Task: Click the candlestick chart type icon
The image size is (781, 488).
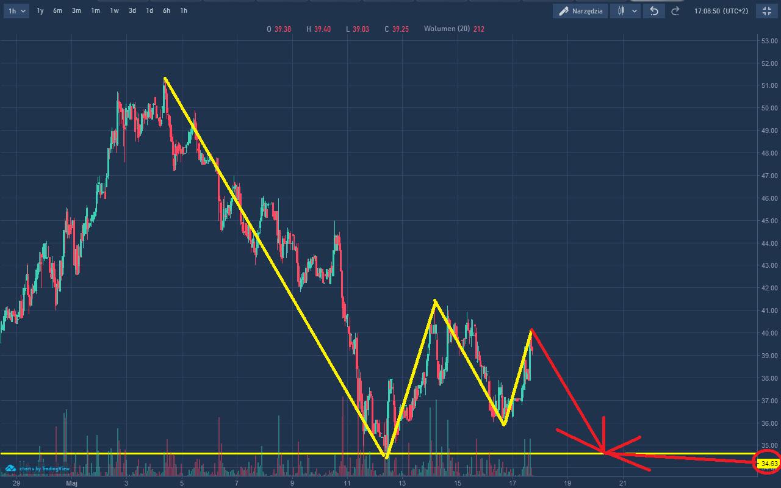Action: pos(621,10)
